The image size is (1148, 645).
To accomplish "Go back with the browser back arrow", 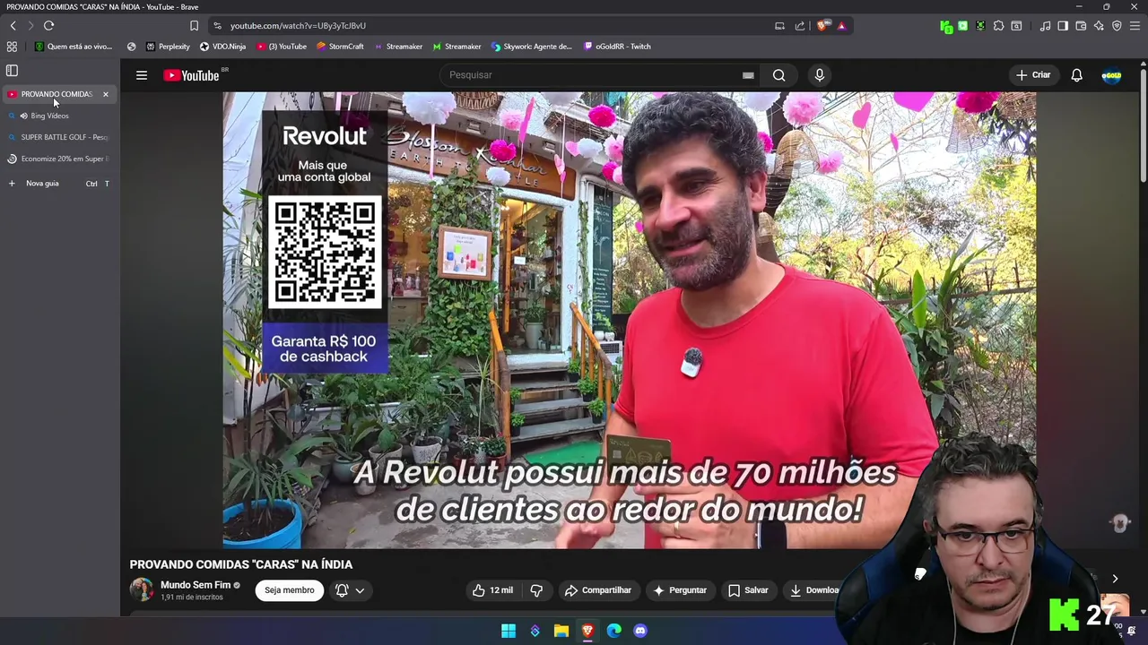I will click(13, 26).
